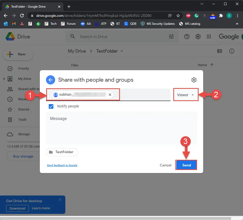Click the browser back arrow
This screenshot has height=220, width=243.
coord(6,16)
